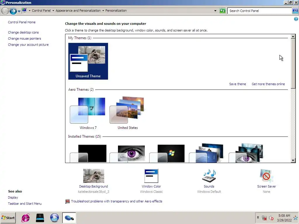Select the single purple eye theme

point(127,153)
